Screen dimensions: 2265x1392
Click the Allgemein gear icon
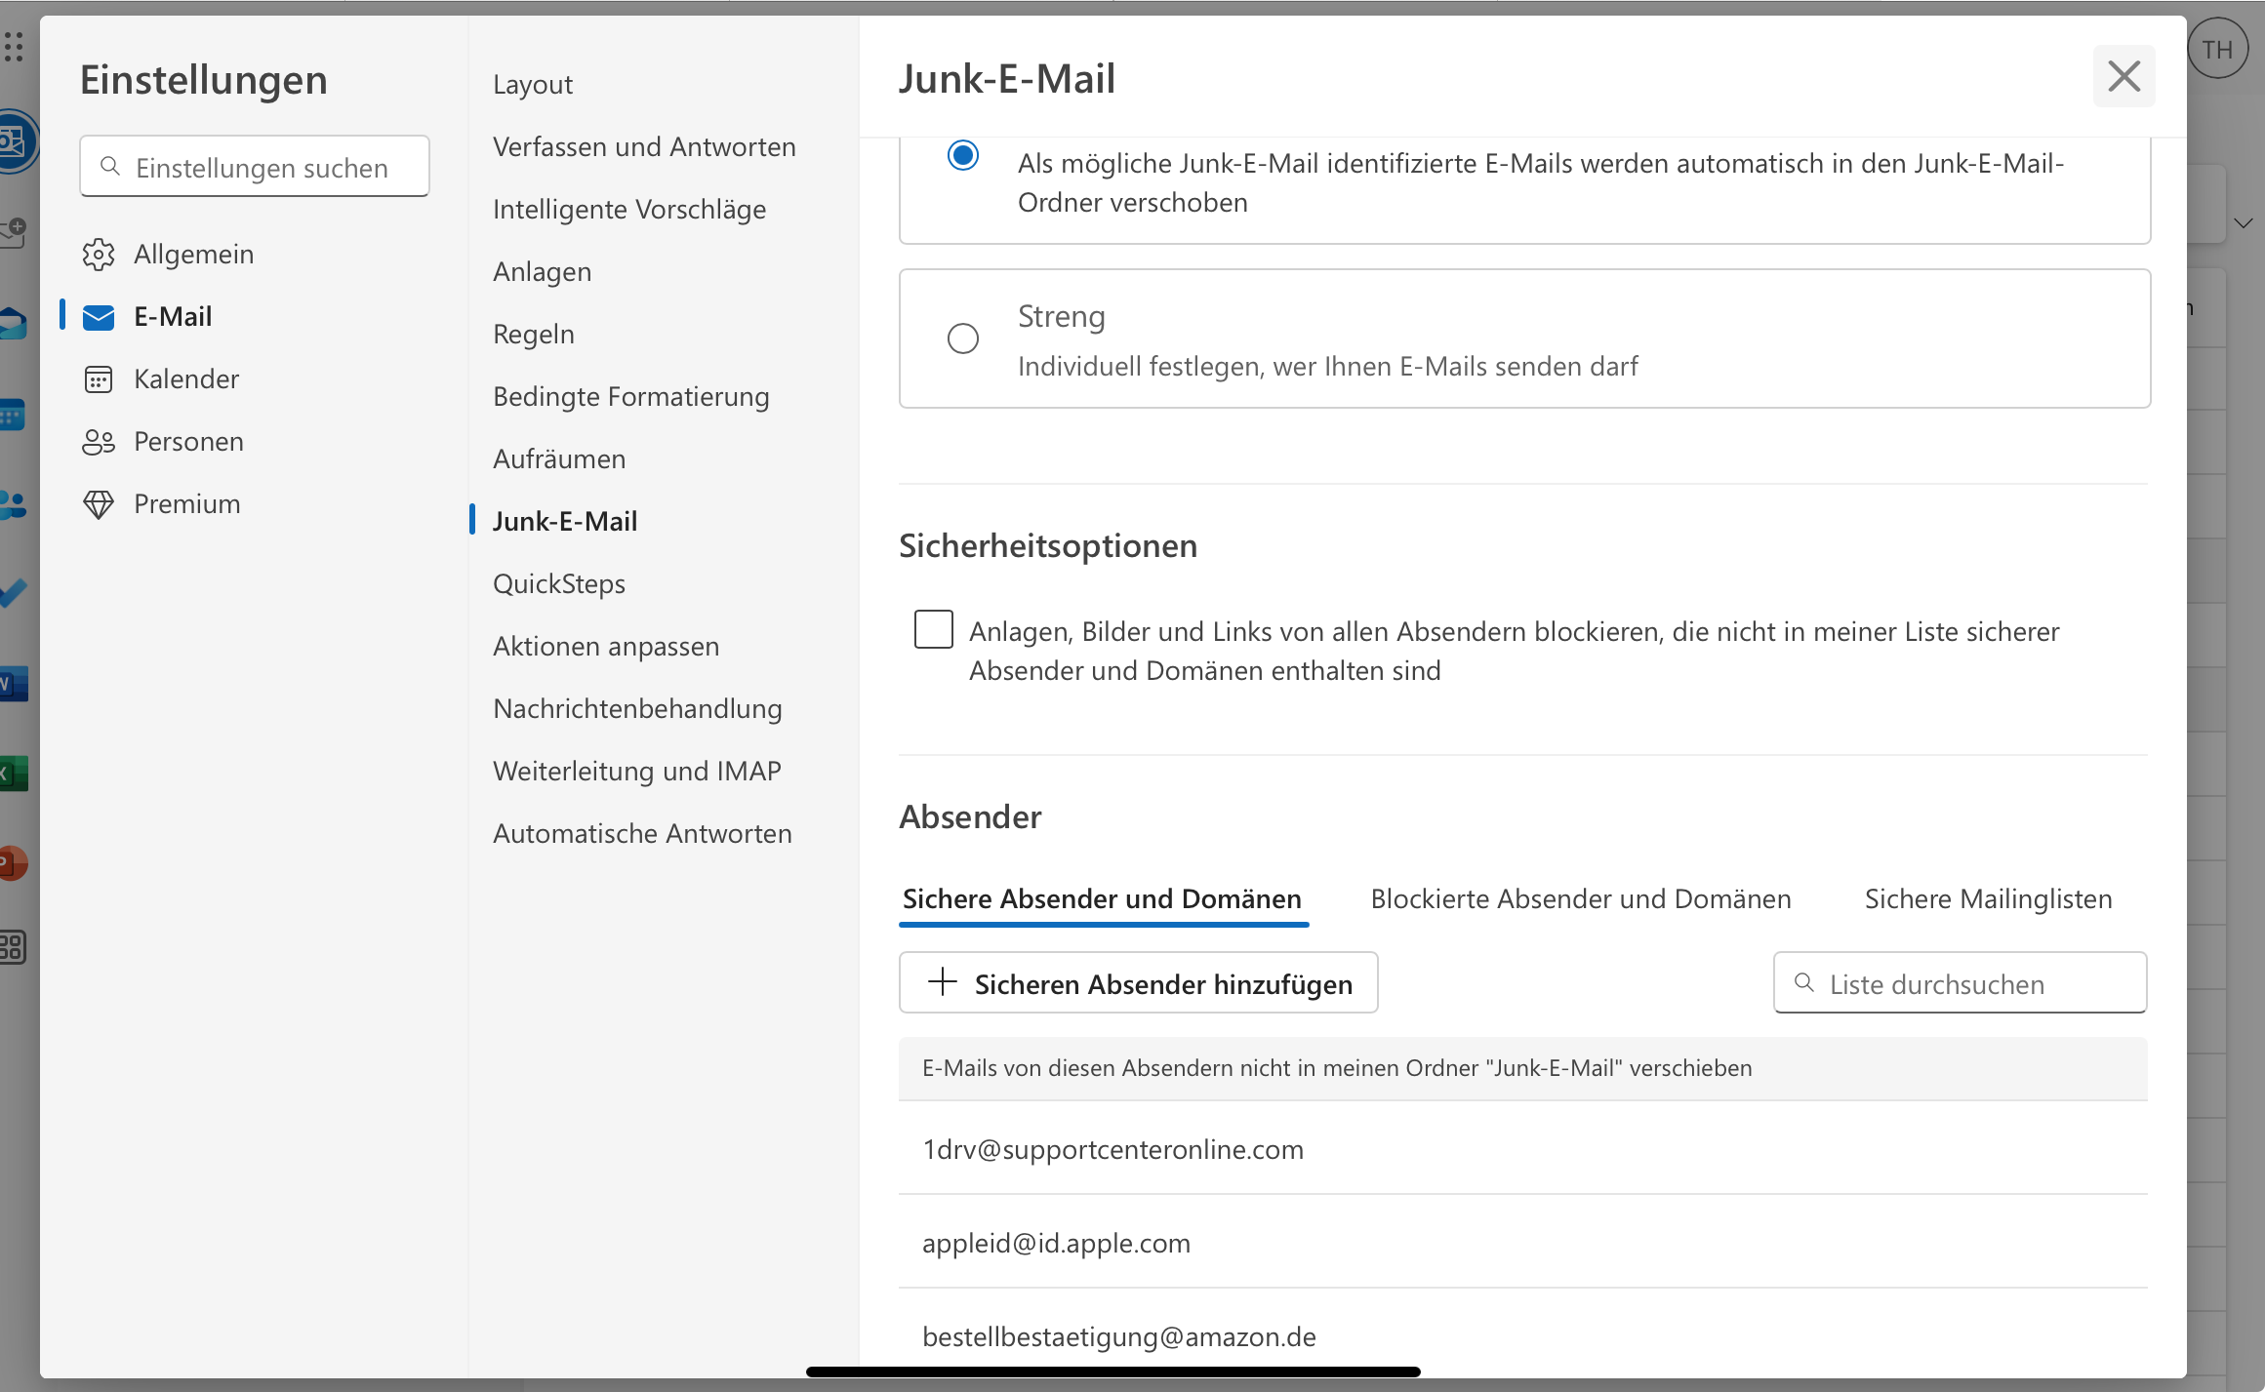point(99,255)
